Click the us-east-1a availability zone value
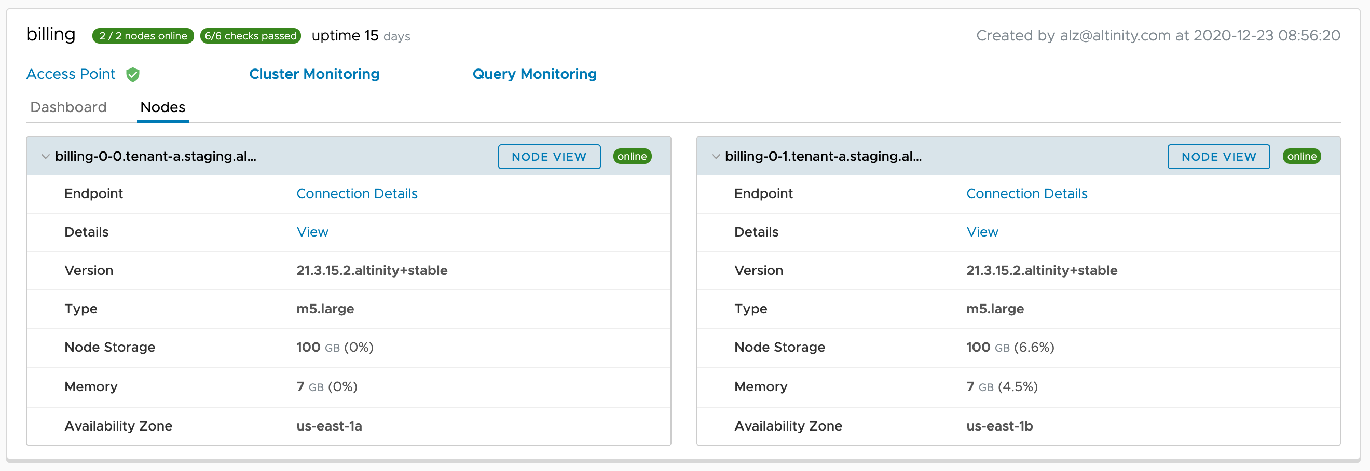 329,426
